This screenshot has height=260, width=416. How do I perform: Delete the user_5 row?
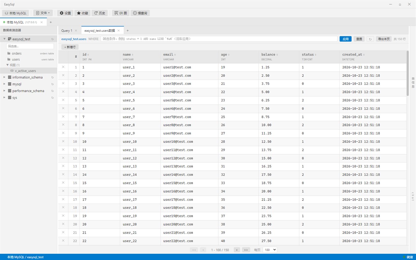(63, 100)
